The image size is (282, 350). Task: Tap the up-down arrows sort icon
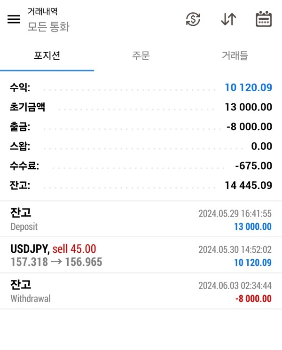(x=228, y=19)
